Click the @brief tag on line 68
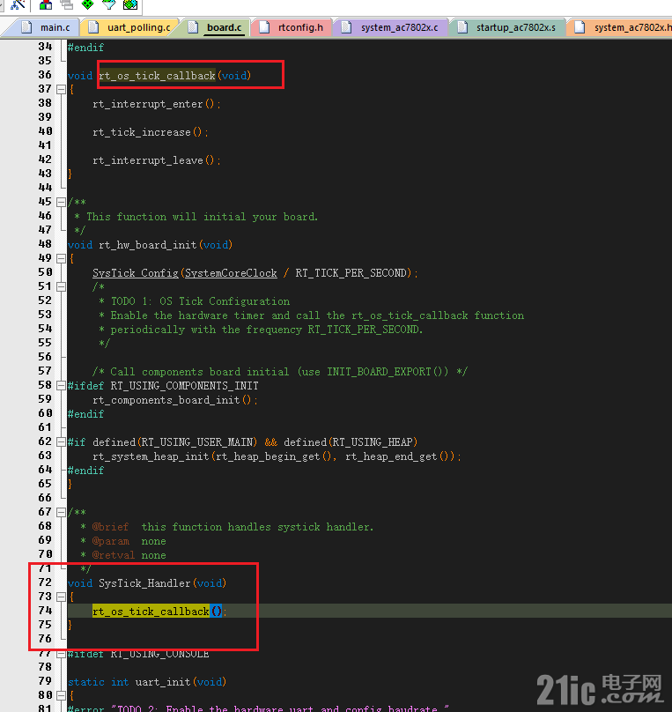The image size is (672, 712). [x=110, y=527]
